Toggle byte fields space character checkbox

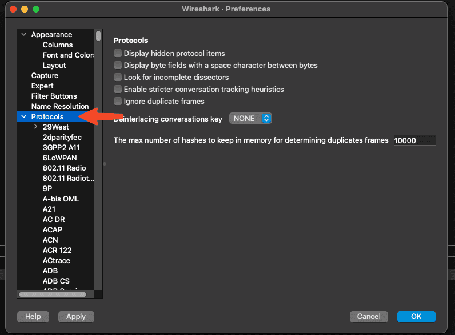118,65
